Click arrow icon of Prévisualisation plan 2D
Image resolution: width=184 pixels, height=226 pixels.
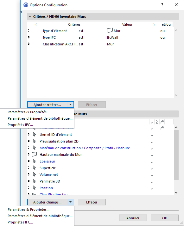(x=34, y=141)
